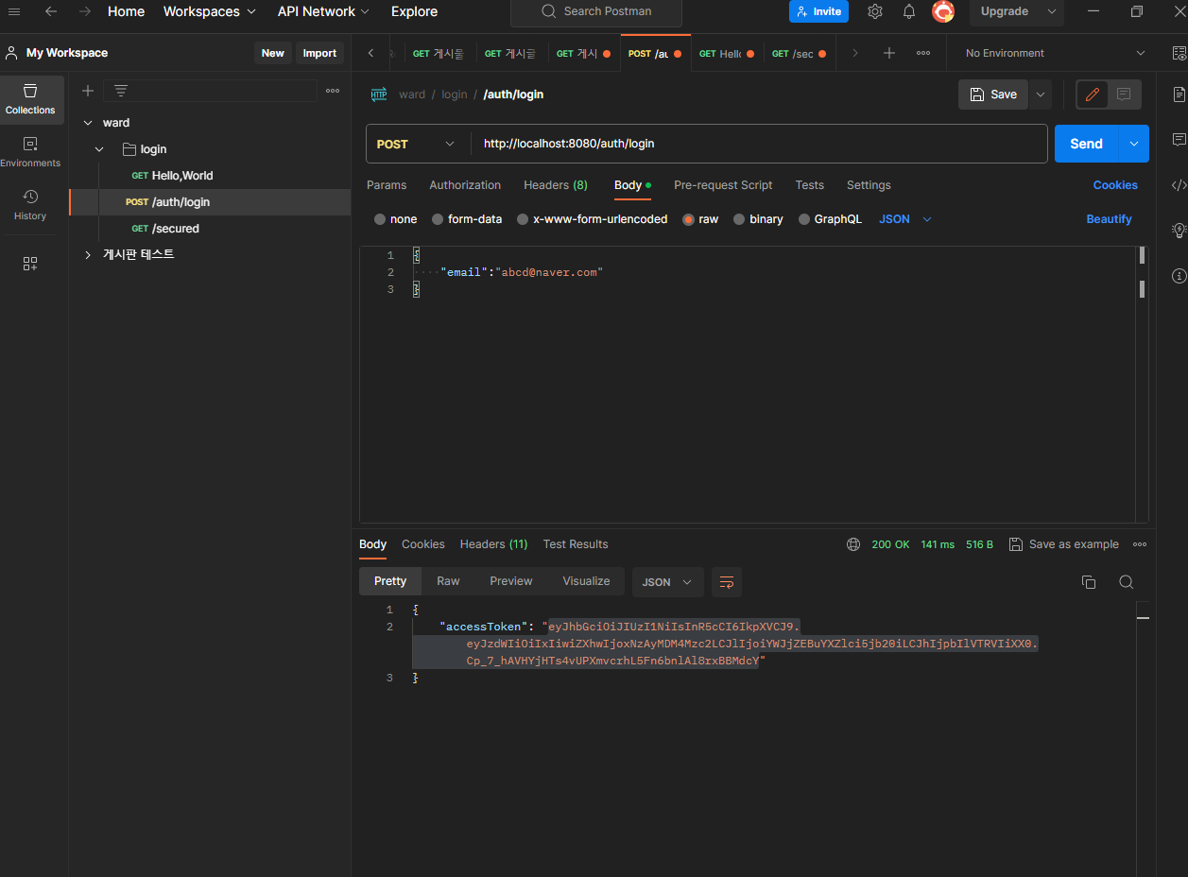1188x877 pixels.
Task: Open the Pre-request Script tab
Action: [x=723, y=185]
